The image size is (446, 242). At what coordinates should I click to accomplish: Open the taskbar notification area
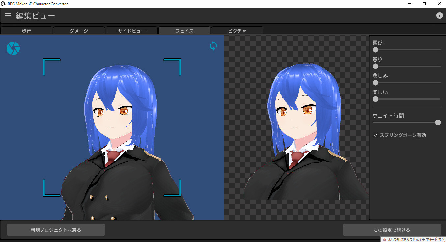(x=413, y=239)
